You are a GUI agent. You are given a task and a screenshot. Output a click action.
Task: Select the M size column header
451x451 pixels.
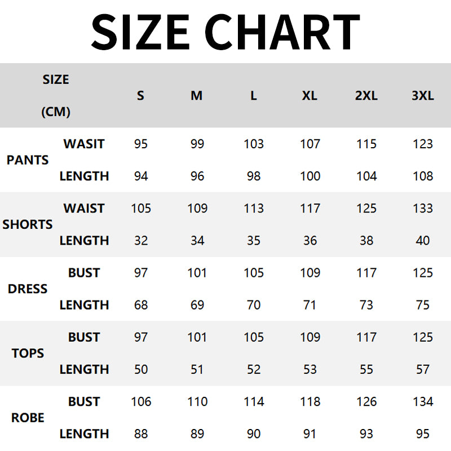196,96
